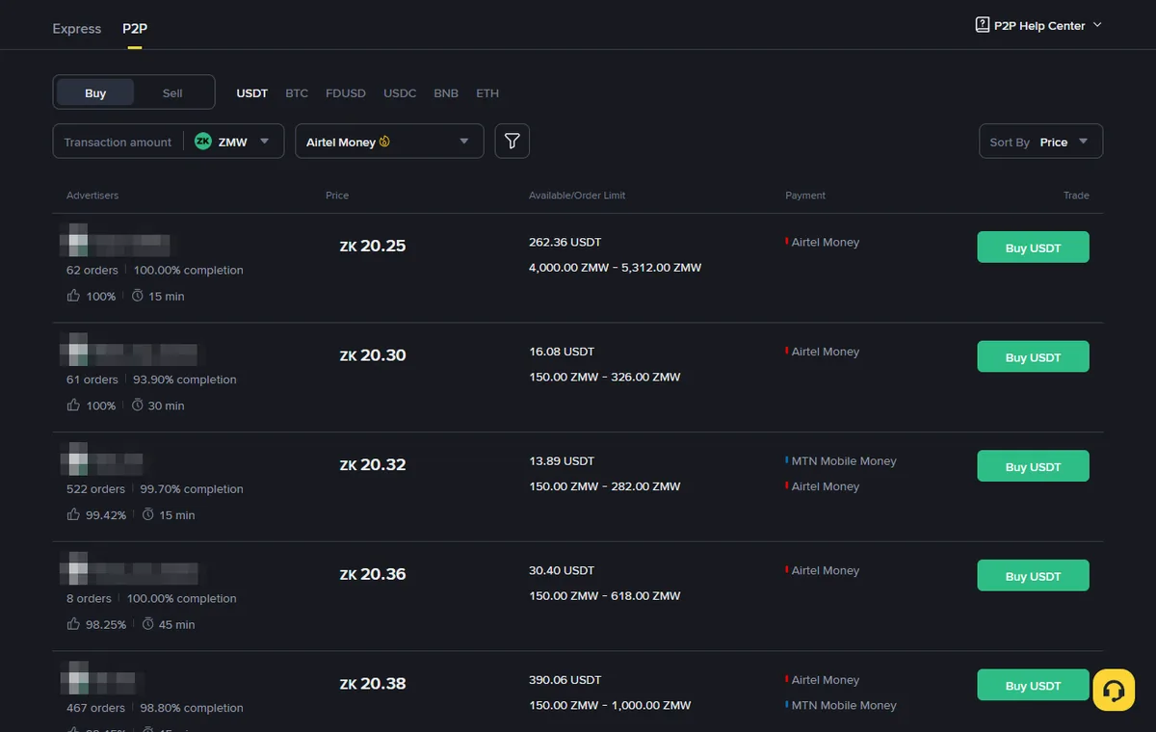The image size is (1156, 732).
Task: Click the clock icon beside 30 min
Action: pos(139,405)
